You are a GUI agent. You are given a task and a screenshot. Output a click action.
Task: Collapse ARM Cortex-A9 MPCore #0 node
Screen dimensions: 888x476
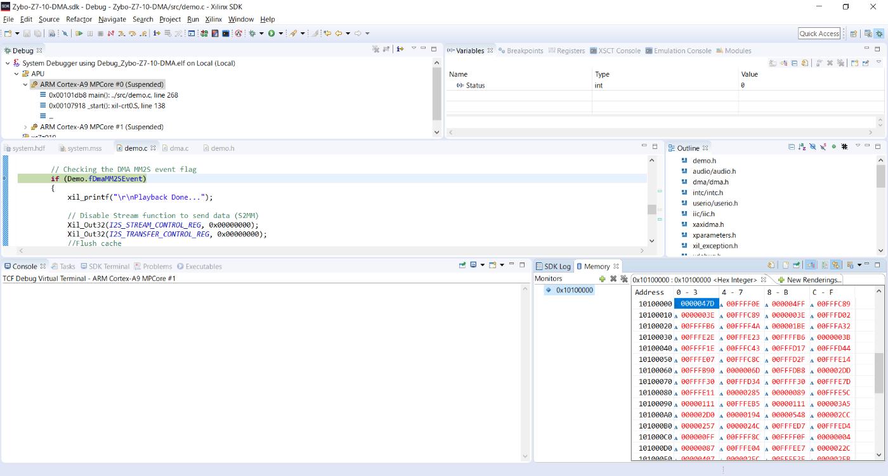(x=25, y=84)
